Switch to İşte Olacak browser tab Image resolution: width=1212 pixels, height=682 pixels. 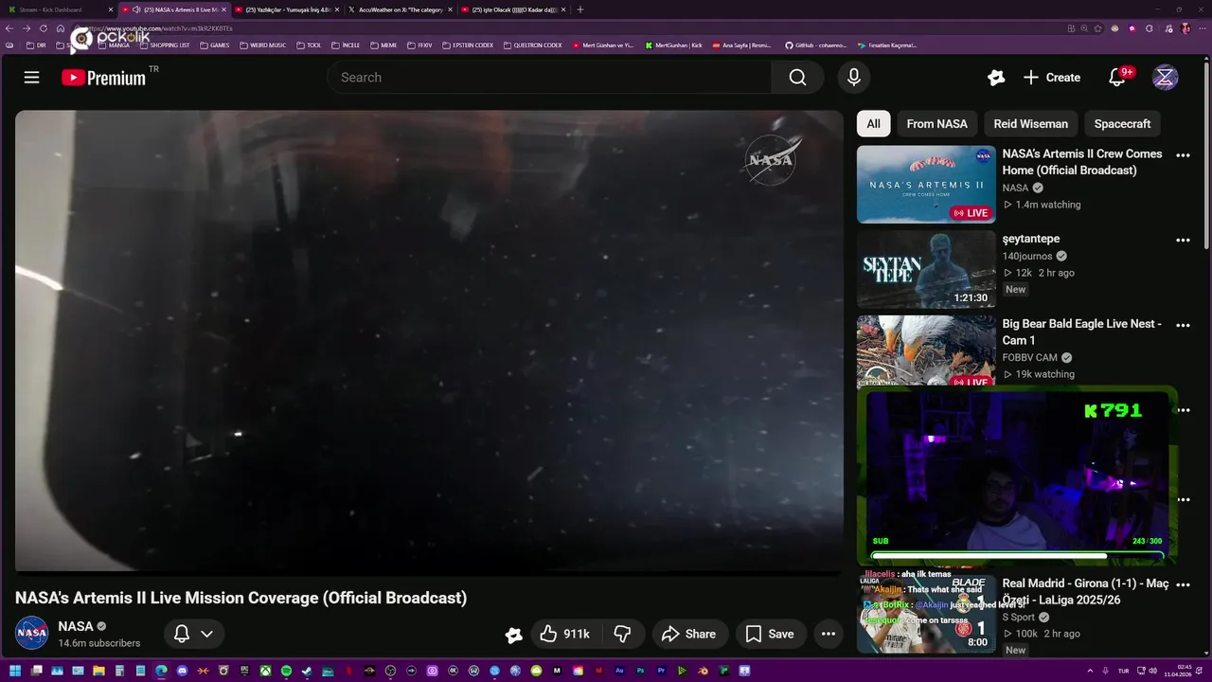[512, 9]
